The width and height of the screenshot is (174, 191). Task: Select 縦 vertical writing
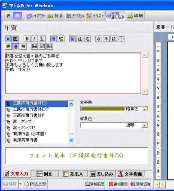coord(61,39)
